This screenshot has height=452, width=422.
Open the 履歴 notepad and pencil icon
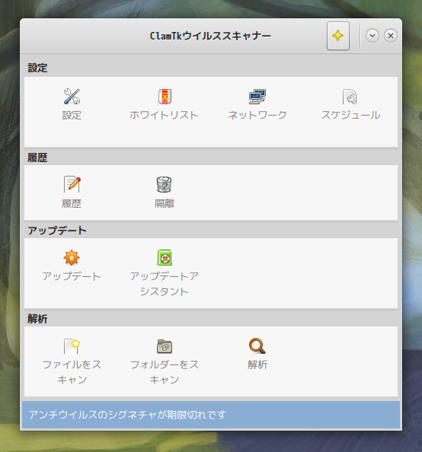tap(72, 184)
